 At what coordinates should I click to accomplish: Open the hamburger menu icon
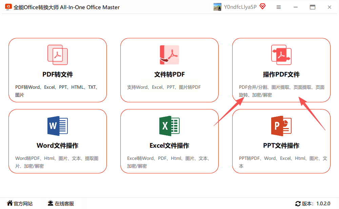tap(279, 7)
